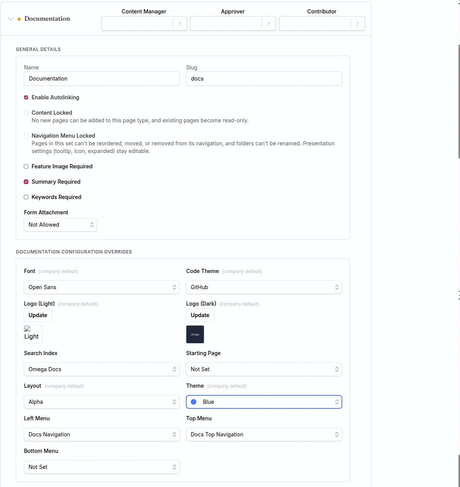Open the Approver arrow button
The width and height of the screenshot is (460, 487).
[269, 23]
